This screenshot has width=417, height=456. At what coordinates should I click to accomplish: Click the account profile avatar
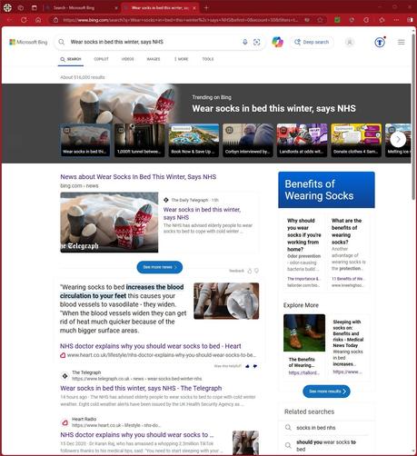click(x=350, y=42)
